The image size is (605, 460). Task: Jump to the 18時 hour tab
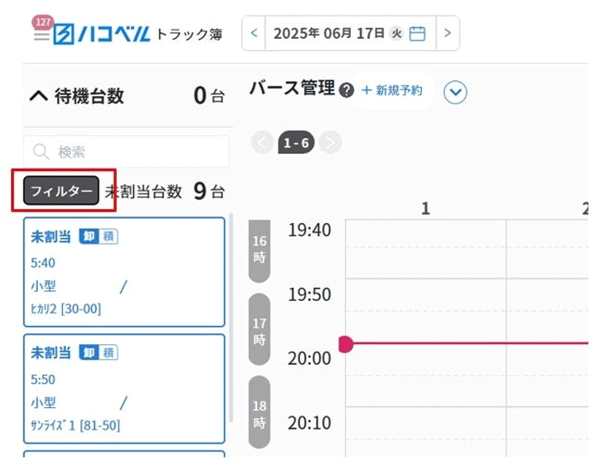click(259, 413)
